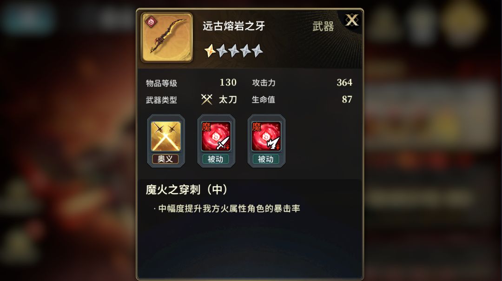Click the 远古熔岩之牙 weapon thumbnail
Image resolution: width=502 pixels, height=281 pixels.
click(167, 38)
